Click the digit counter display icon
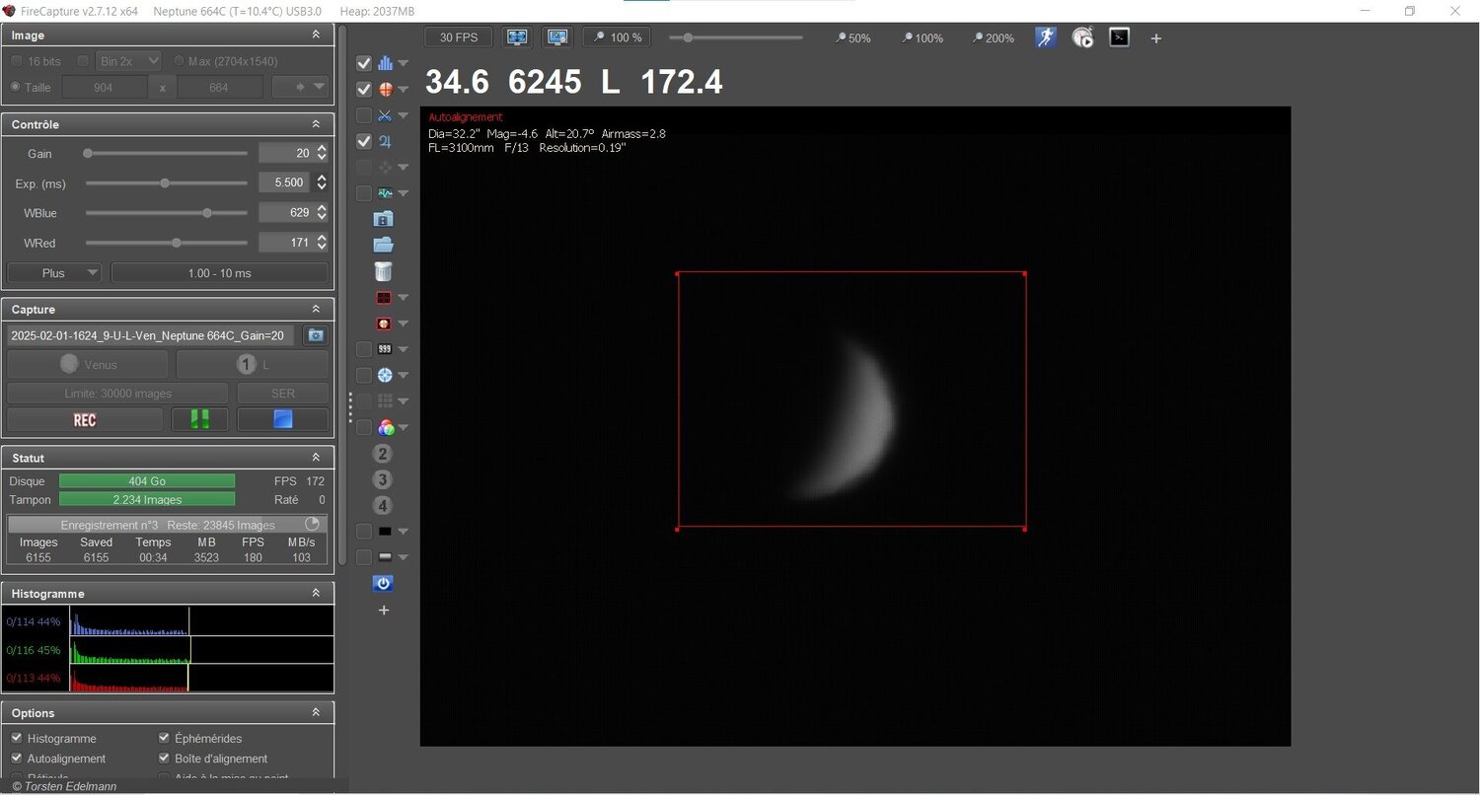Viewport: 1480px width, 795px height. (385, 349)
